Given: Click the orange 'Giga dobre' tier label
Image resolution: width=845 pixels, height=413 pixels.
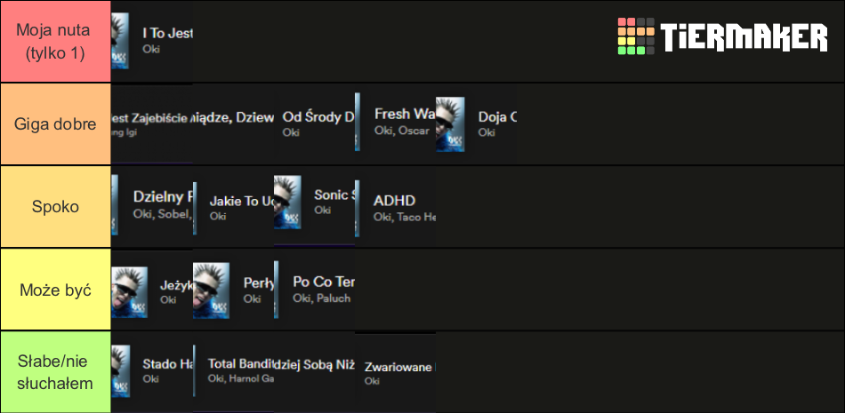Looking at the screenshot, I should [x=55, y=124].
